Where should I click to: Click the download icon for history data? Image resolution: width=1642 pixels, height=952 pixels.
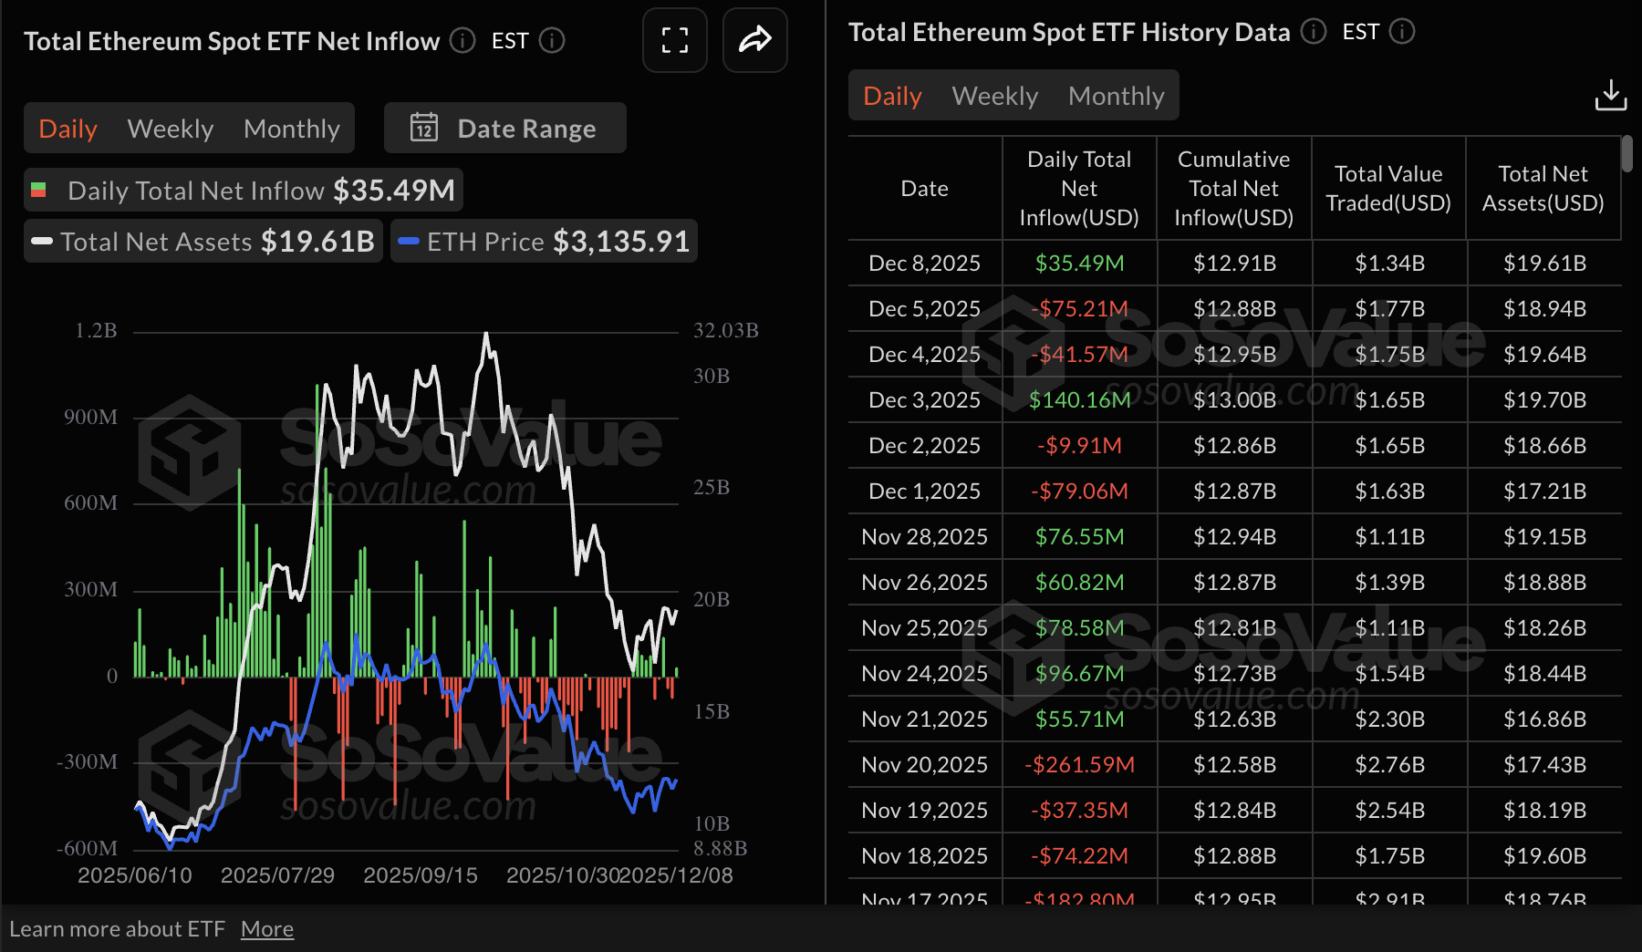point(1611,95)
